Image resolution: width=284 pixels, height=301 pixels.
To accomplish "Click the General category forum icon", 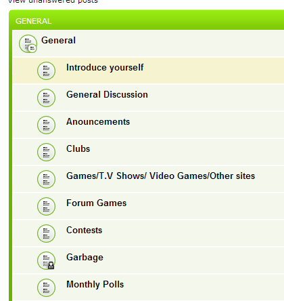I will tap(28, 43).
